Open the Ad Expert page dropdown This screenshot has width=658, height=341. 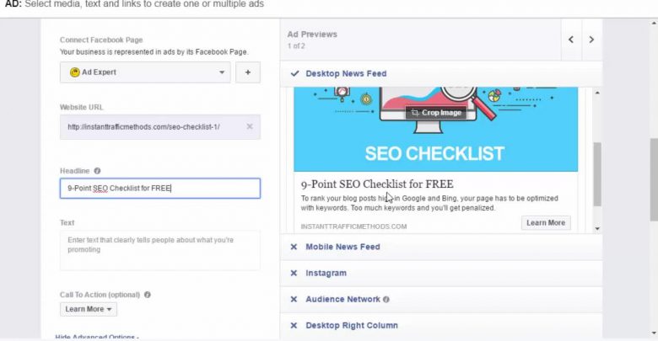145,72
